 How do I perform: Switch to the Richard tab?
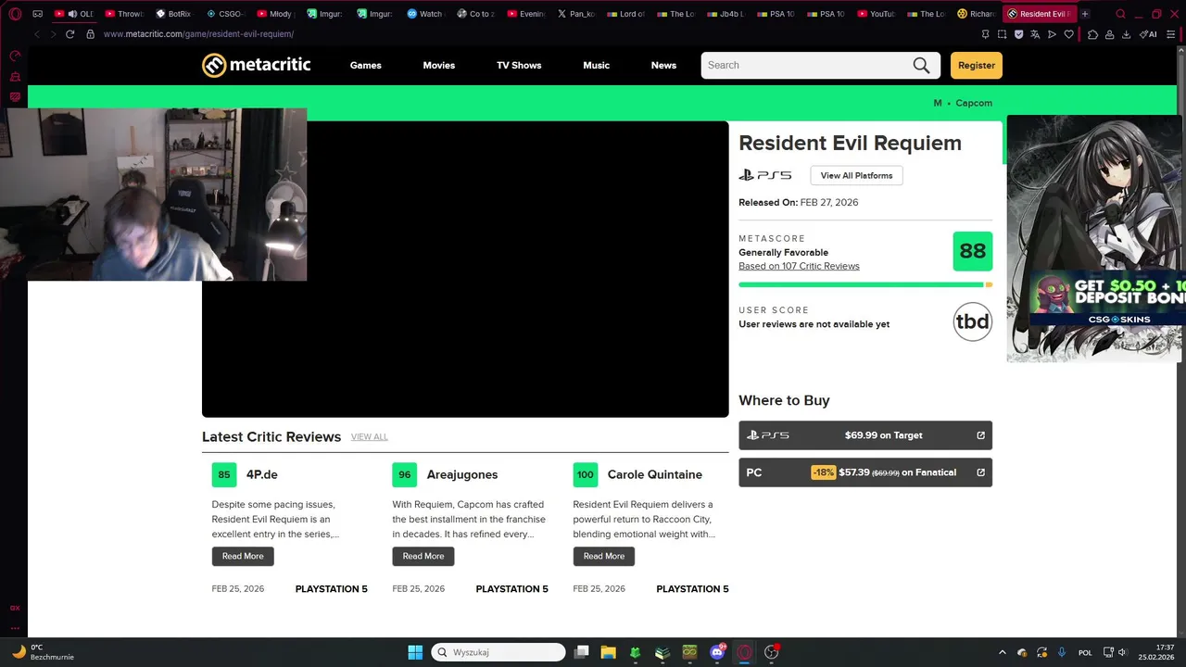click(977, 14)
